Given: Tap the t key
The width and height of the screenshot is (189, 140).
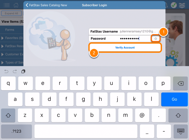Looking at the screenshot, I should click(77, 83).
